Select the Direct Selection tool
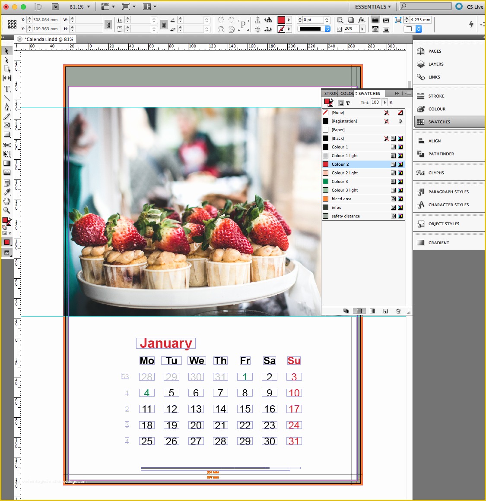 pyautogui.click(x=7, y=60)
